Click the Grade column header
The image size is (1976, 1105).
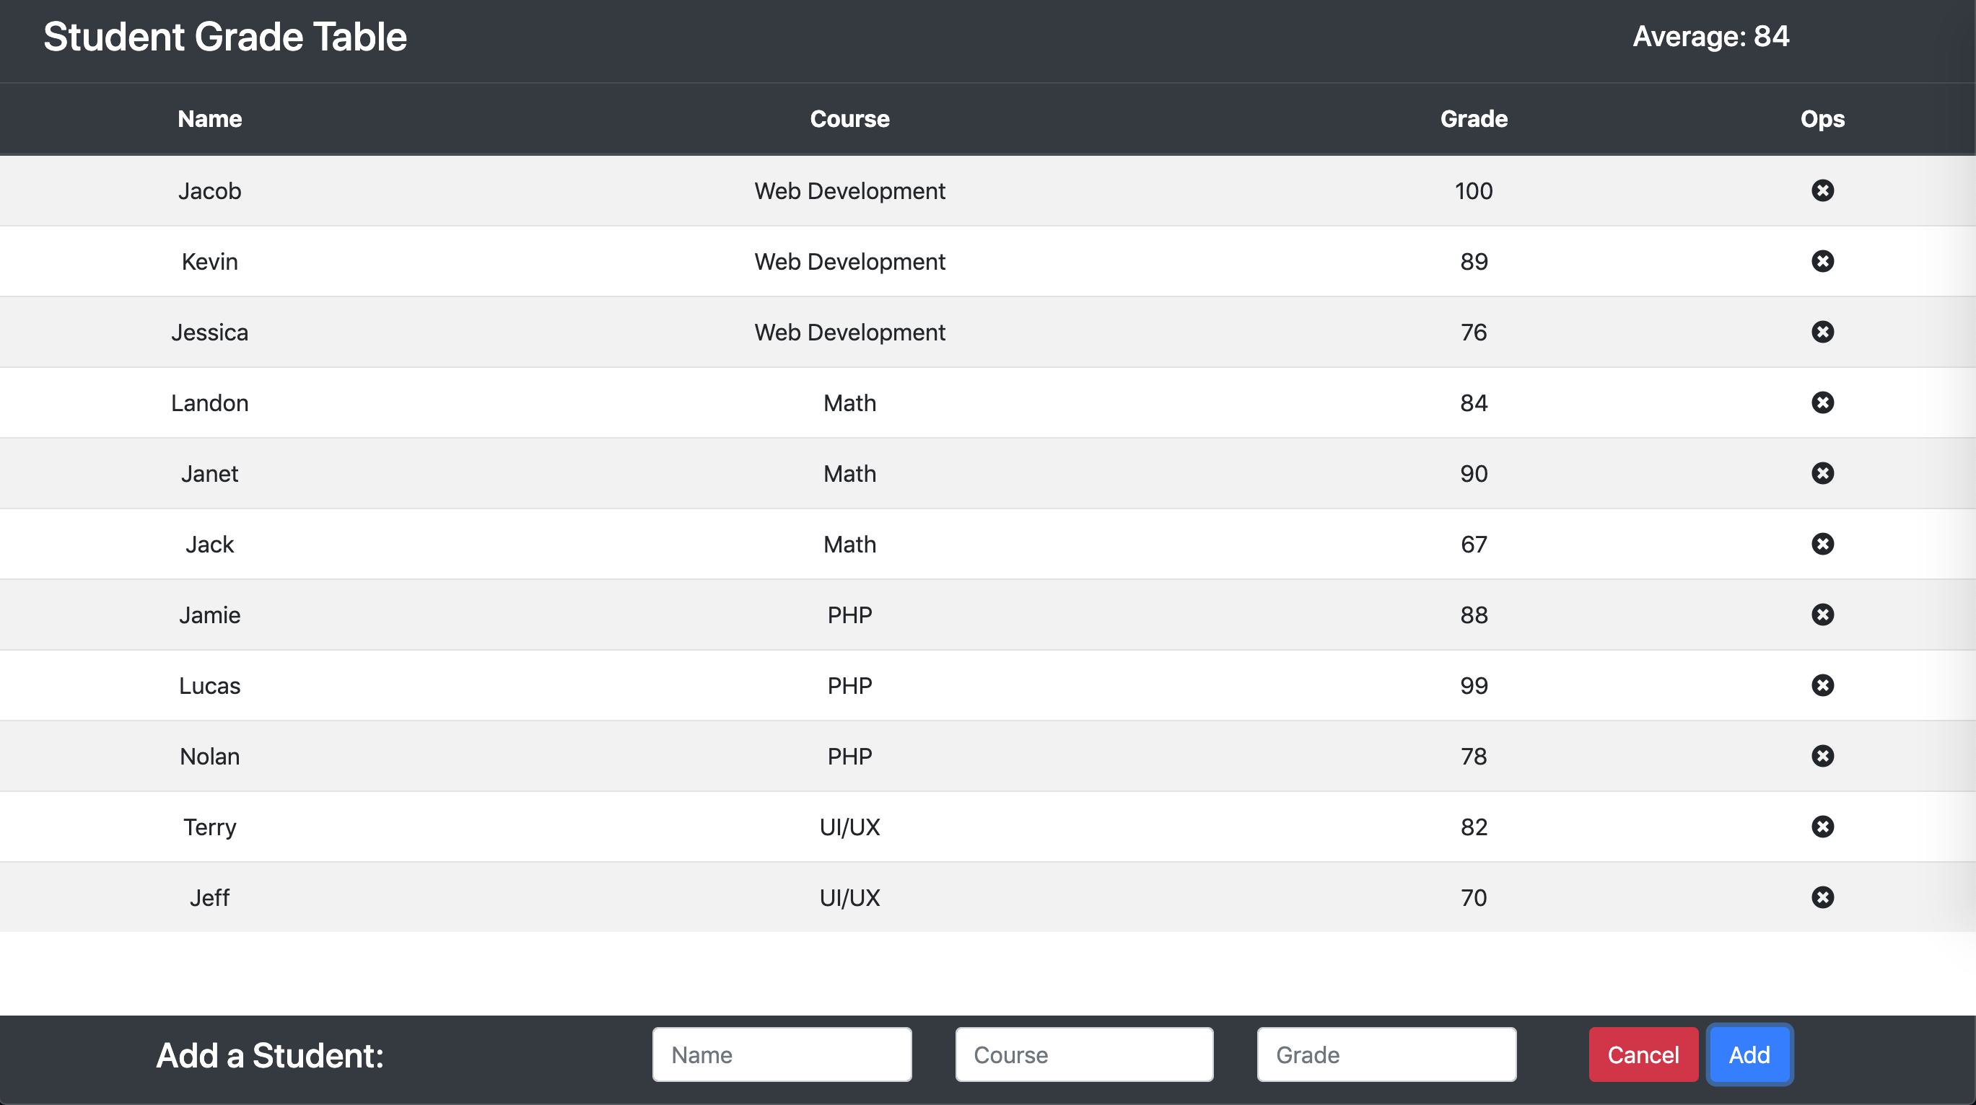coord(1473,119)
